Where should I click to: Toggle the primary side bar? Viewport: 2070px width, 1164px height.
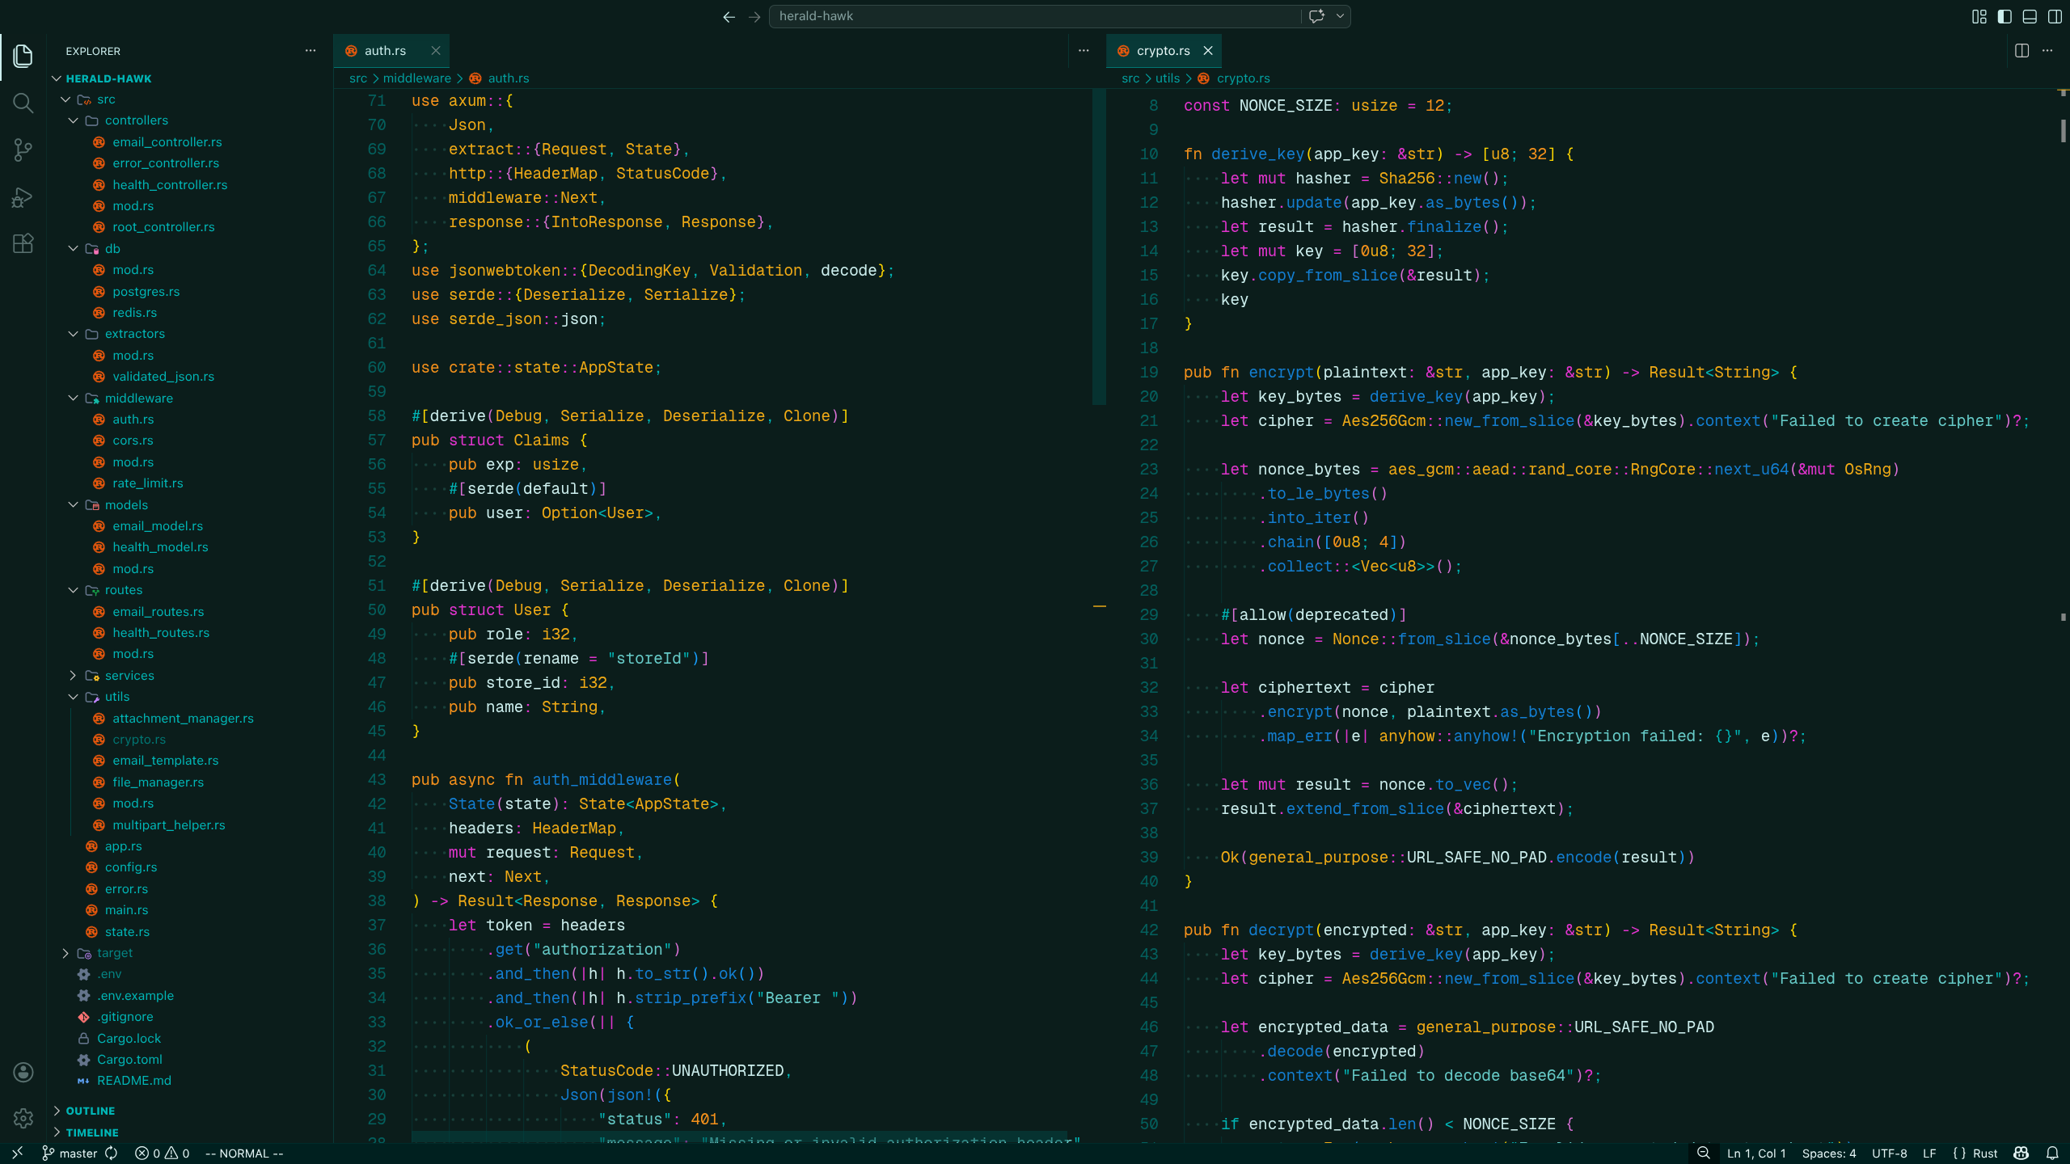pos(2005,16)
